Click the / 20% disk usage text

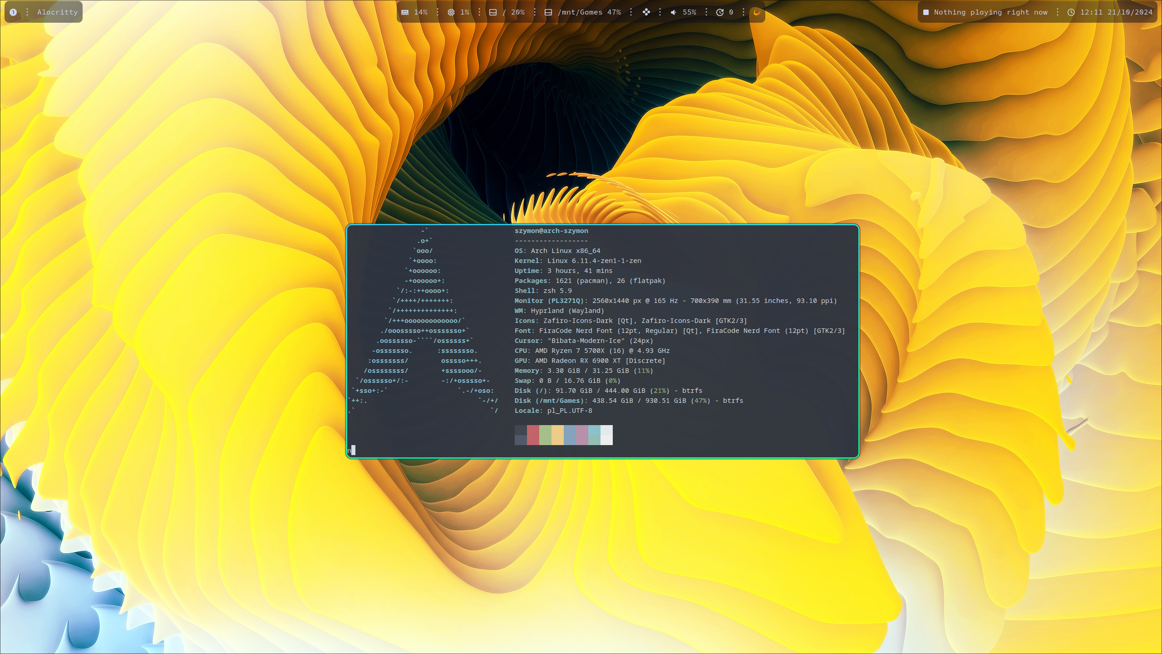click(x=513, y=12)
